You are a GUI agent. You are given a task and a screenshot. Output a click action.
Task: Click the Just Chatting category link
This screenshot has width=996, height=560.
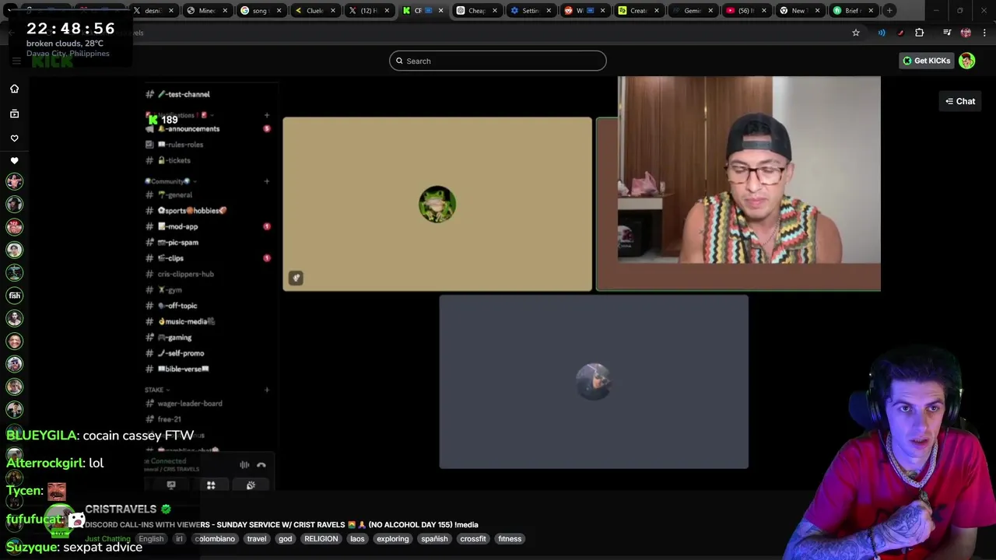pos(108,539)
